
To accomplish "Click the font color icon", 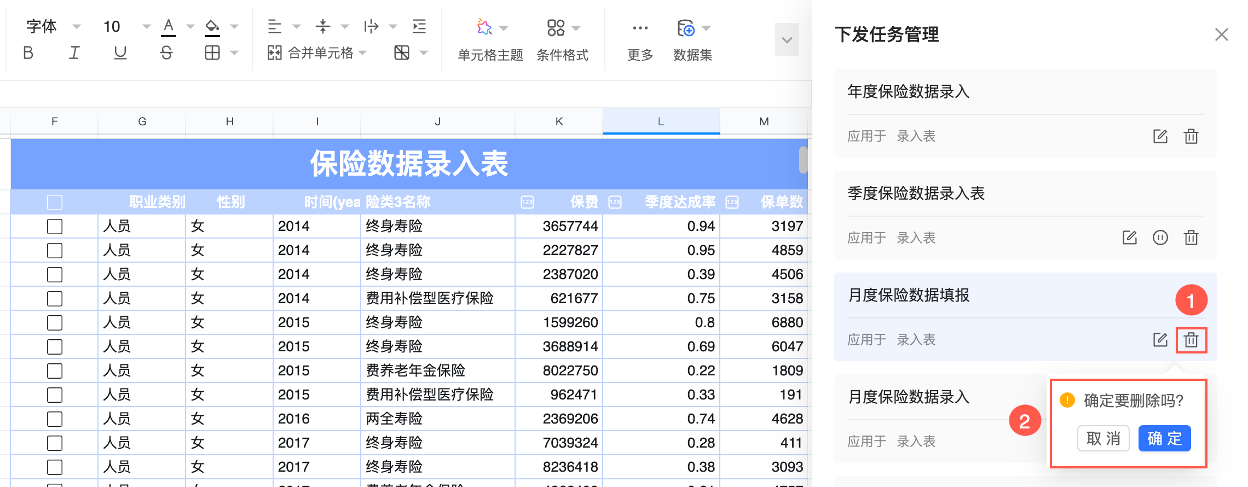I will pyautogui.click(x=169, y=27).
